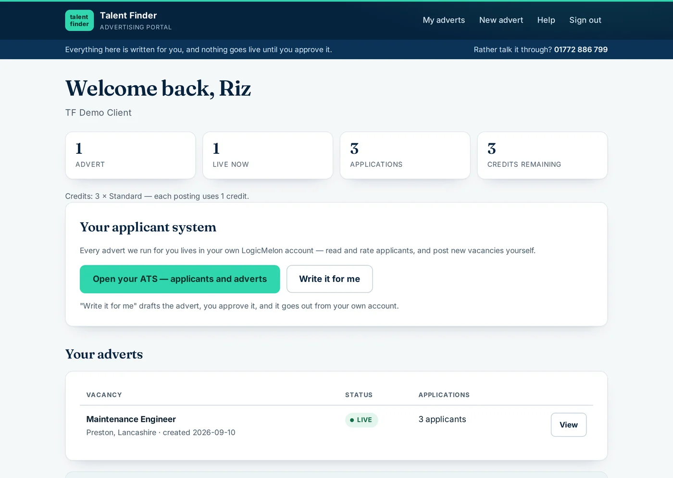Open the My adverts page

pos(444,20)
